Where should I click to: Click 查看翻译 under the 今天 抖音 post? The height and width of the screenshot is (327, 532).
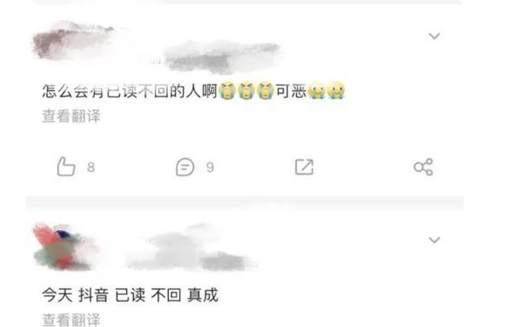(71, 320)
